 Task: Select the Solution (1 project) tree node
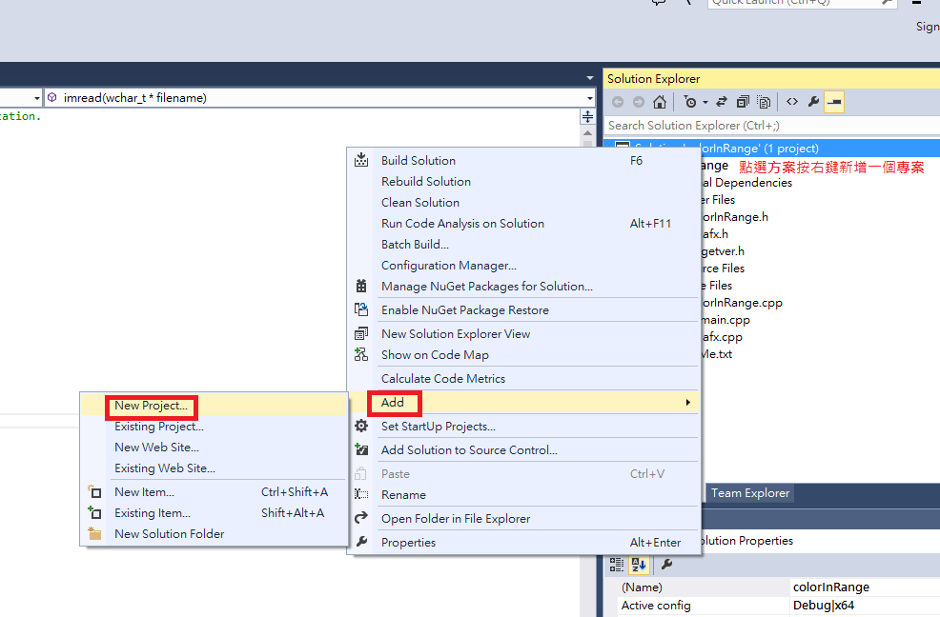pos(772,148)
